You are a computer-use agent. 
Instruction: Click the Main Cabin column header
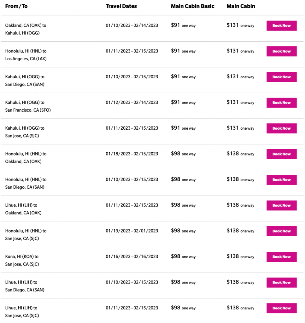coord(241,6)
